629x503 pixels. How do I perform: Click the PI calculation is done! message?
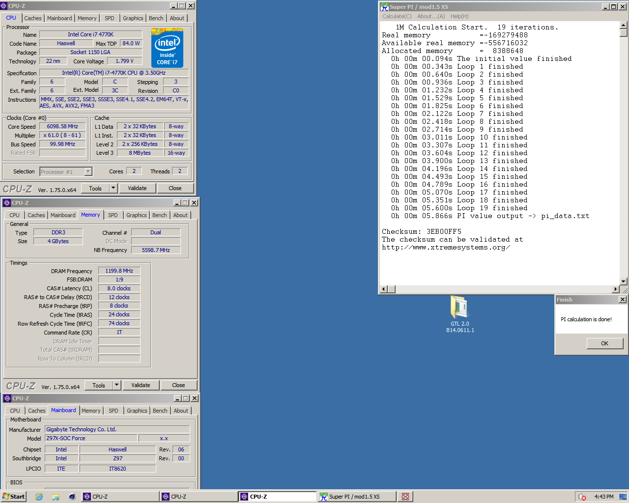click(586, 319)
